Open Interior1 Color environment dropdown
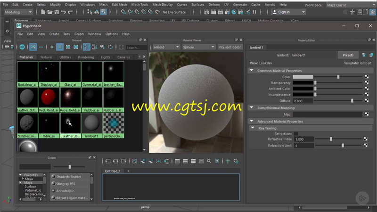Image resolution: width=377 pixels, height=212 pixels. [x=229, y=47]
